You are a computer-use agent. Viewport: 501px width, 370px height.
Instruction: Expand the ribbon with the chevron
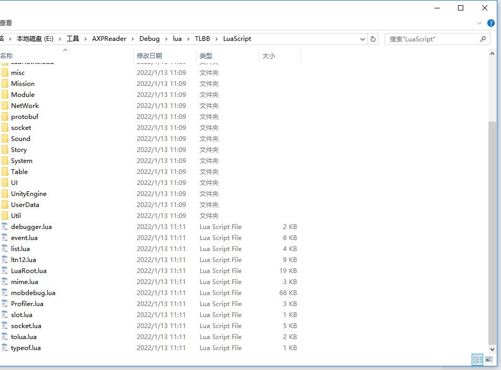(479, 23)
